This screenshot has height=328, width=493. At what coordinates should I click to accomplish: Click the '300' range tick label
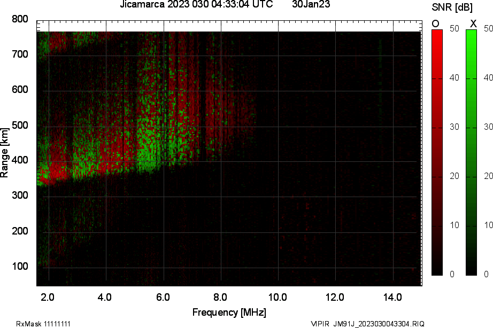pyautogui.click(x=20, y=196)
